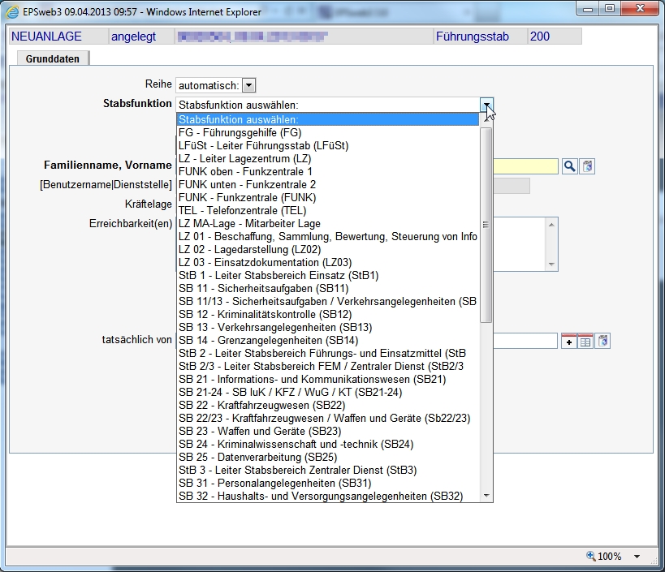Maximize the EPSweb3 browser window
This screenshot has height=572, width=665.
coord(610,9)
